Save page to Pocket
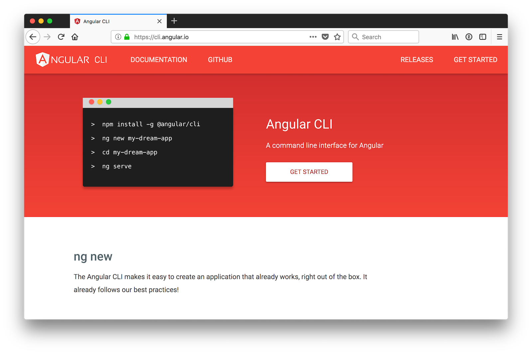532x354 pixels. [x=325, y=37]
